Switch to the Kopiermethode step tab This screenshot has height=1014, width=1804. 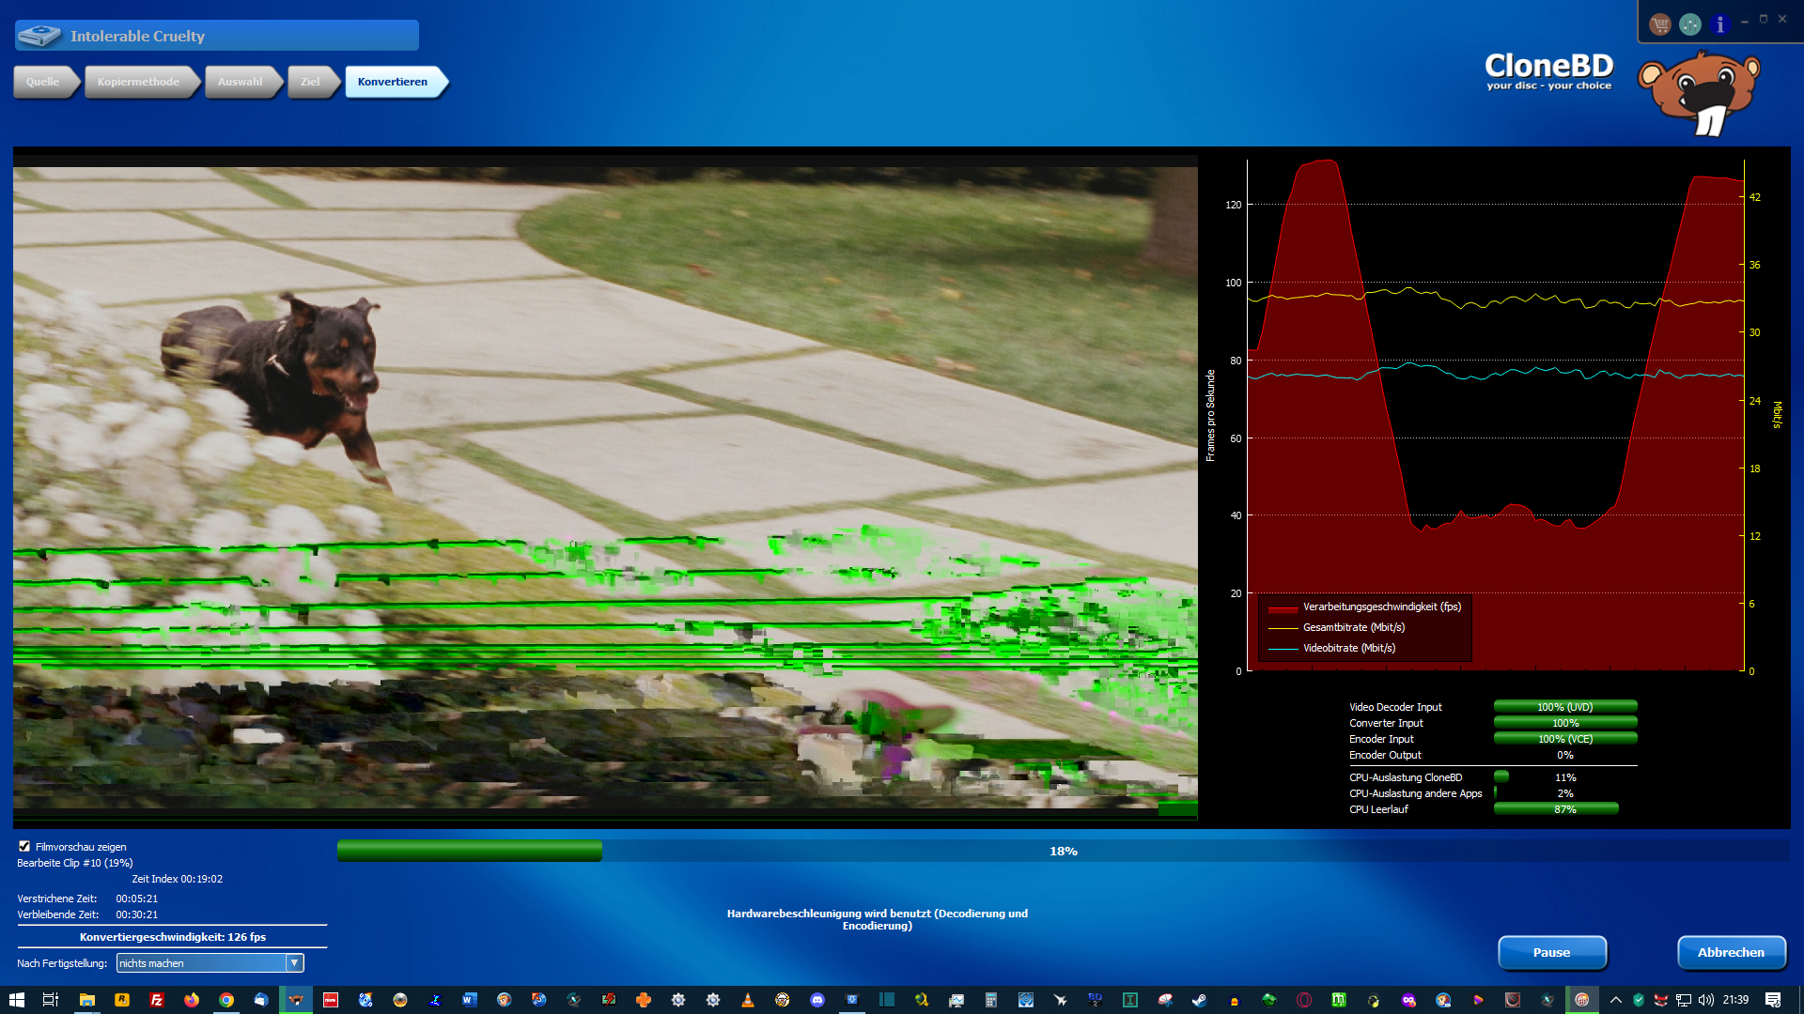pyautogui.click(x=138, y=82)
